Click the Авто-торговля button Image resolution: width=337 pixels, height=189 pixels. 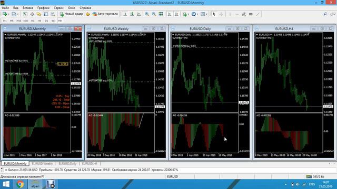click(x=105, y=14)
